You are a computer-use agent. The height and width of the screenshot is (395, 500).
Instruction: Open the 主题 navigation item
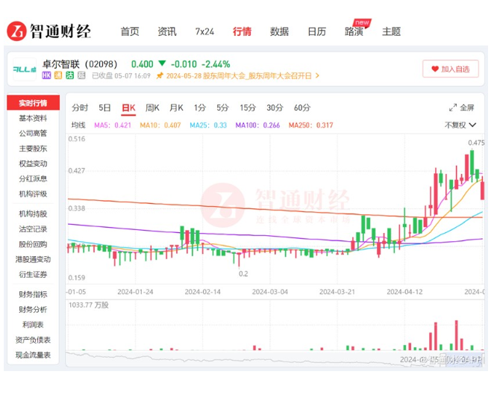pyautogui.click(x=391, y=31)
